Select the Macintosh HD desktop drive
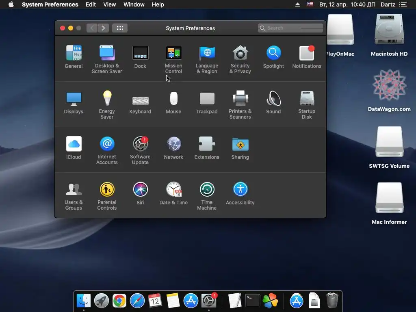The height and width of the screenshot is (312, 416). point(389,35)
